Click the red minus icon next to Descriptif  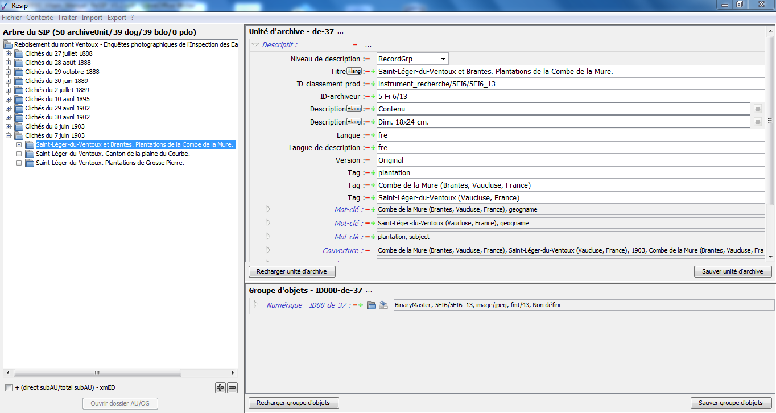pos(355,45)
